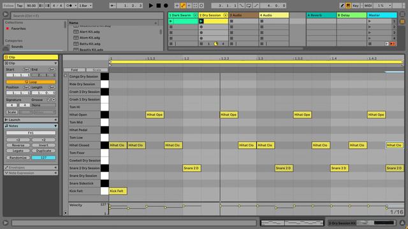Toggle the clip Loop button

pyautogui.click(x=31, y=82)
